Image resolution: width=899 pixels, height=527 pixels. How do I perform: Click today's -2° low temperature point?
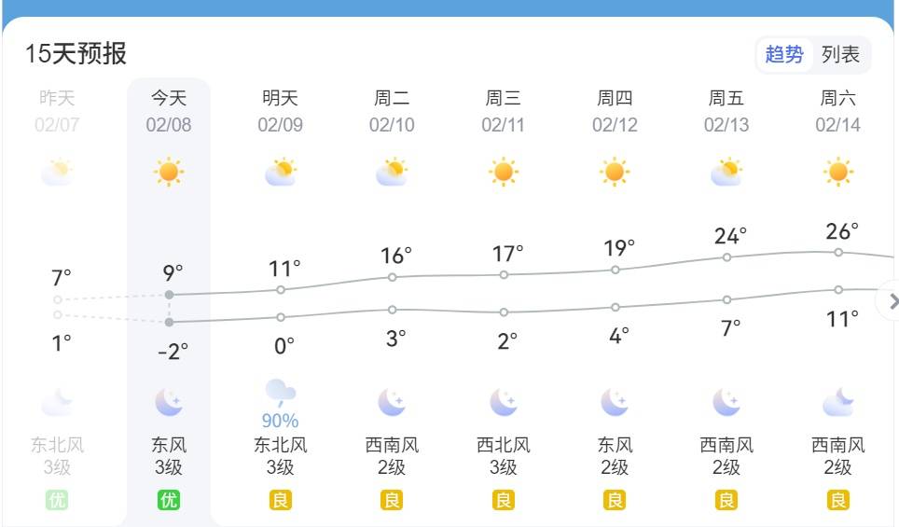[169, 322]
